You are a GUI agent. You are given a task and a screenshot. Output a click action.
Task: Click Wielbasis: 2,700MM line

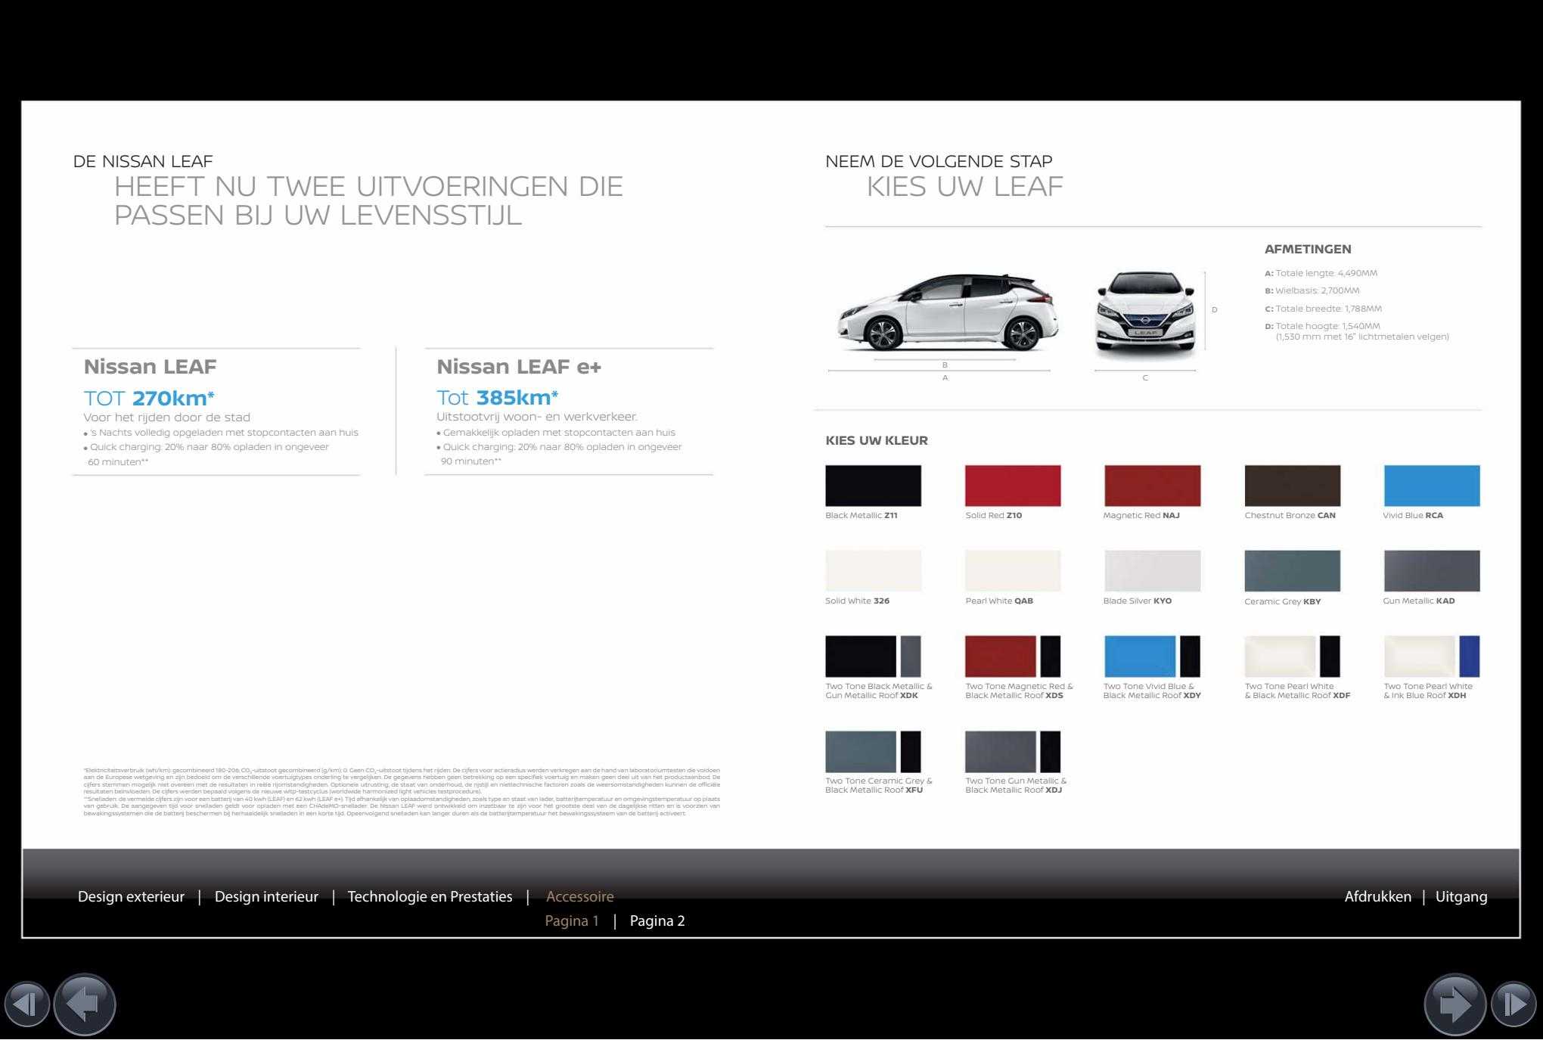click(1312, 290)
